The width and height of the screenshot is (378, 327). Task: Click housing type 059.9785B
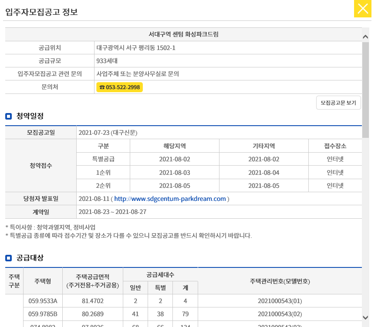[x=43, y=314]
